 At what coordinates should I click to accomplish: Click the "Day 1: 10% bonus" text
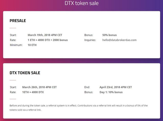point(111,92)
